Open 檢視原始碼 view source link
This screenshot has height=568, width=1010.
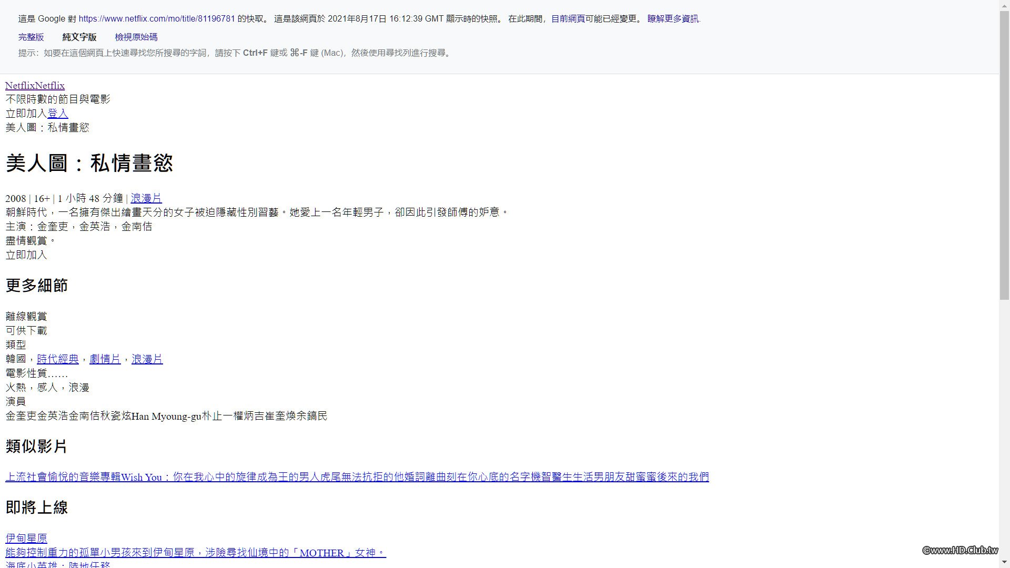point(136,37)
